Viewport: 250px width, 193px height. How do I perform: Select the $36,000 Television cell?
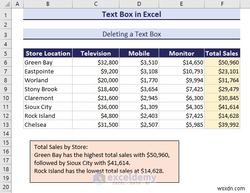96,107
